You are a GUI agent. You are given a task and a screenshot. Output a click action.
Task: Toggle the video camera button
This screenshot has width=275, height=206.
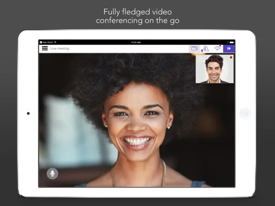[x=194, y=49]
